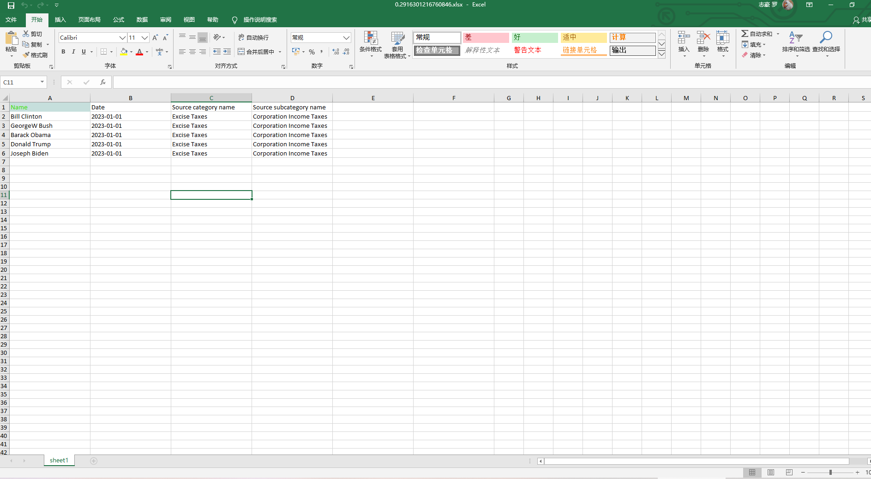Click the Find and Select magnifier icon
Image resolution: width=871 pixels, height=479 pixels.
click(x=826, y=38)
